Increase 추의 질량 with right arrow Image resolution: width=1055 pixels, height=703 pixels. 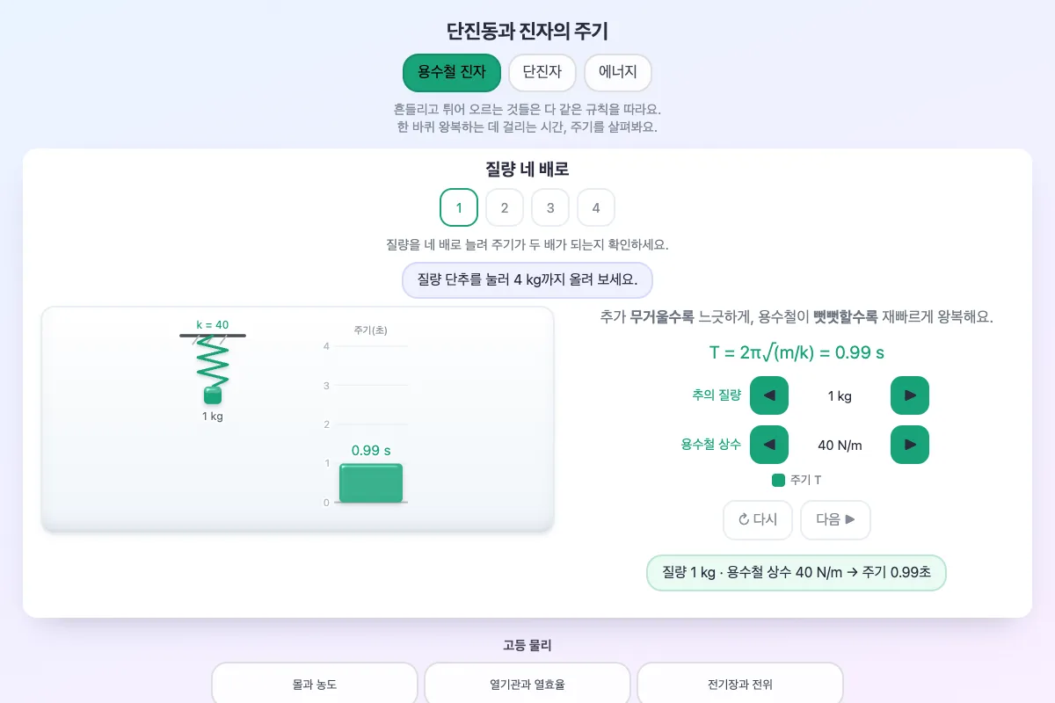click(x=910, y=395)
